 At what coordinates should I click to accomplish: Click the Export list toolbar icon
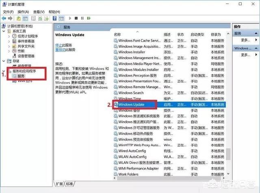point(46,18)
